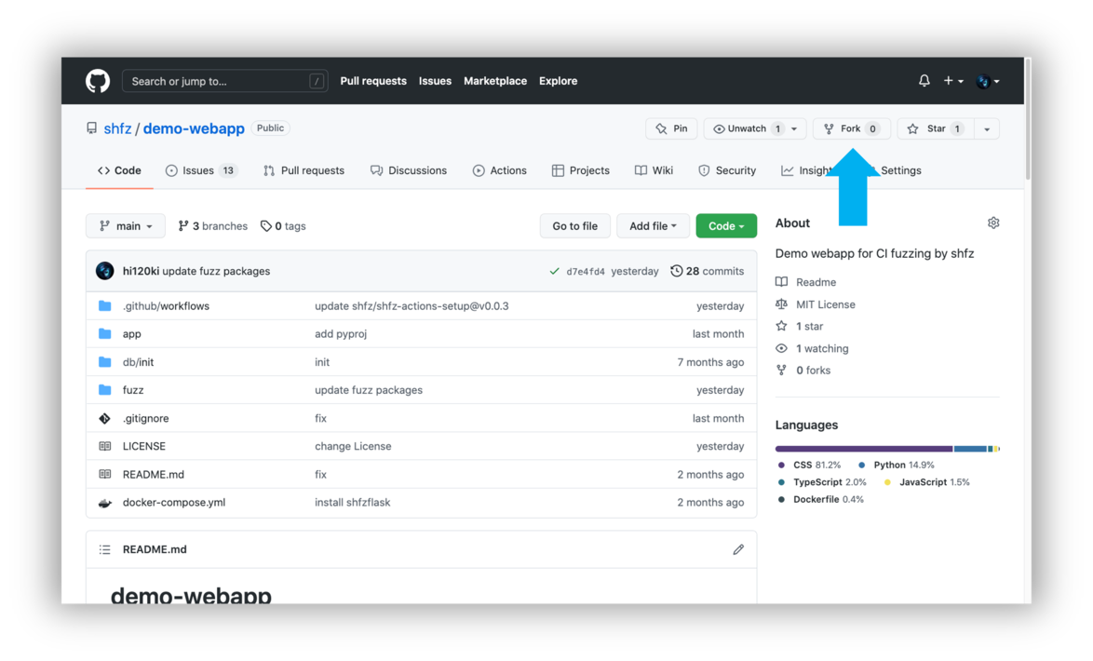1093x661 pixels.
Task: View the 28 commits history
Action: click(708, 271)
